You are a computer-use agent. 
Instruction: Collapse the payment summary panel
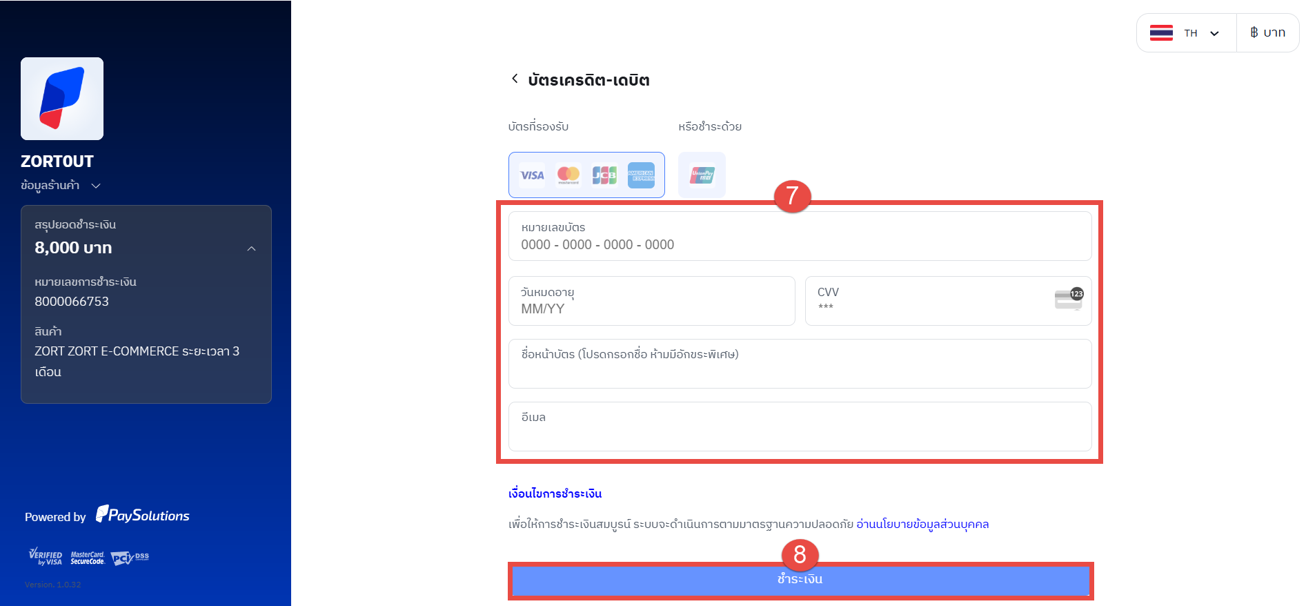tap(252, 248)
